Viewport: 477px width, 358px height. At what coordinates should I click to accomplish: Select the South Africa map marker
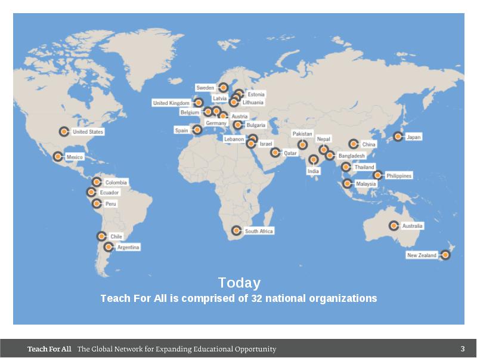click(x=236, y=230)
